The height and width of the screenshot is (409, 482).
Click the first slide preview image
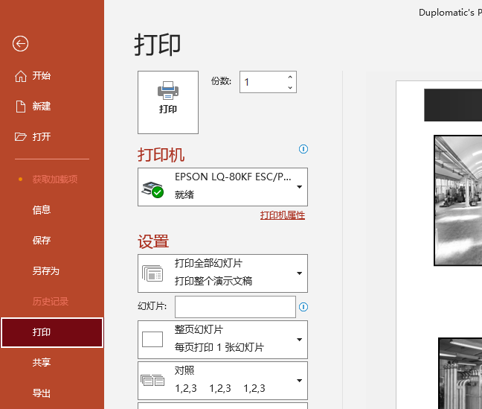(x=458, y=200)
